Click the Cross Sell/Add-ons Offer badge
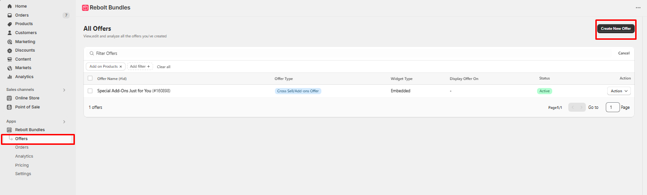The height and width of the screenshot is (195, 647). click(298, 91)
